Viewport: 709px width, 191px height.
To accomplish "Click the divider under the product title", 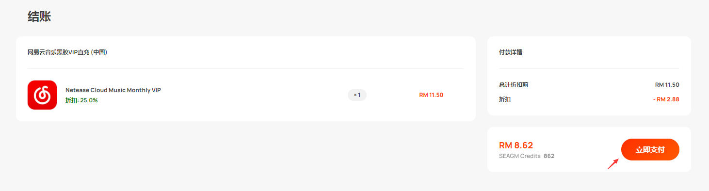I will [x=245, y=68].
